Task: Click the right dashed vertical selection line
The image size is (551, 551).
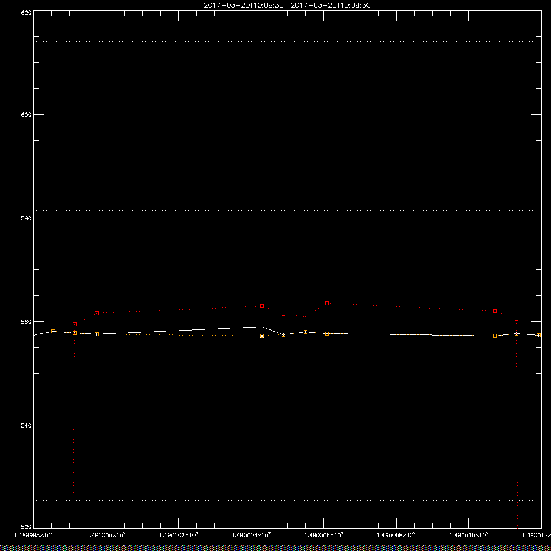Action: click(x=273, y=269)
